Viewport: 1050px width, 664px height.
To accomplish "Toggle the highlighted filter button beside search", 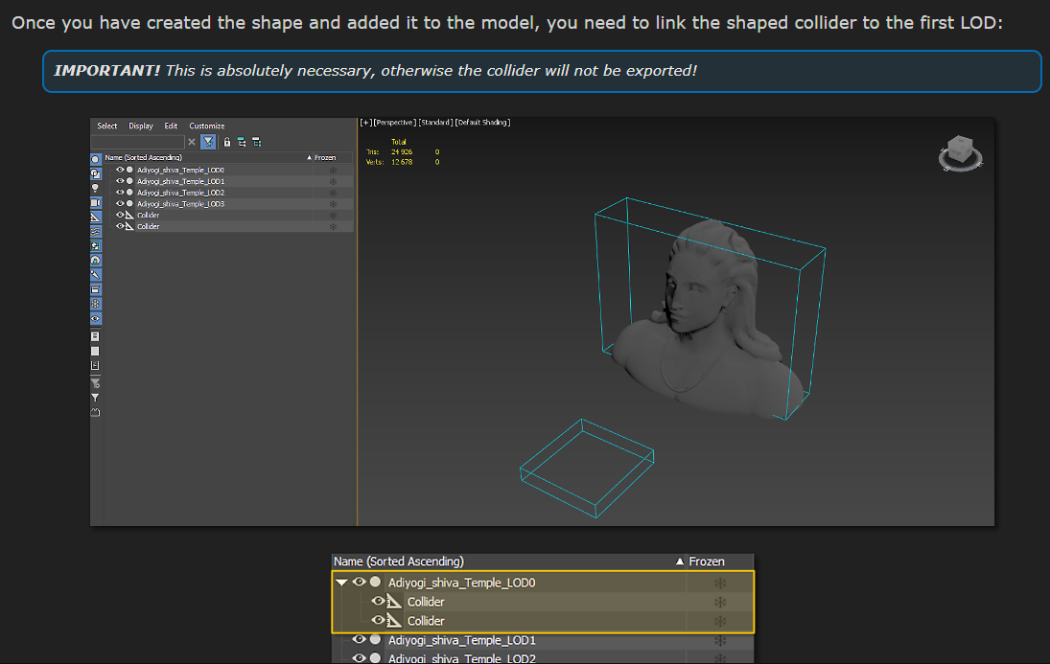I will click(208, 142).
